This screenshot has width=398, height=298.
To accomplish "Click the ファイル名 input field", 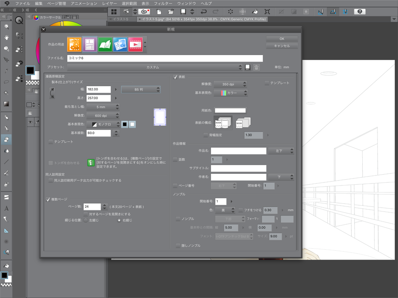I will point(165,58).
